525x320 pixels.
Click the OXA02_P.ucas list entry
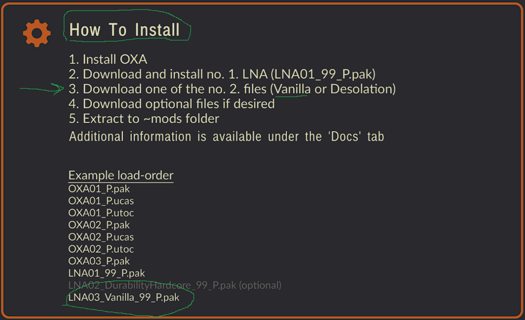[101, 237]
